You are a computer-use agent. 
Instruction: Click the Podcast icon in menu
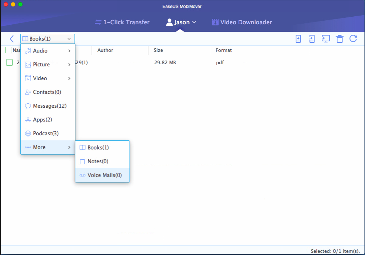coord(28,133)
